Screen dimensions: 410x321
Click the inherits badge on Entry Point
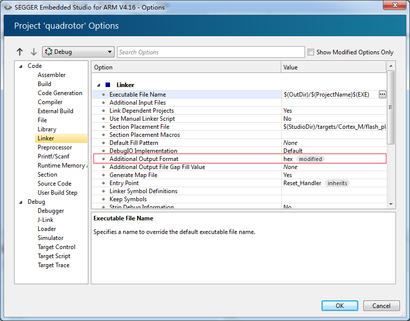tap(337, 183)
